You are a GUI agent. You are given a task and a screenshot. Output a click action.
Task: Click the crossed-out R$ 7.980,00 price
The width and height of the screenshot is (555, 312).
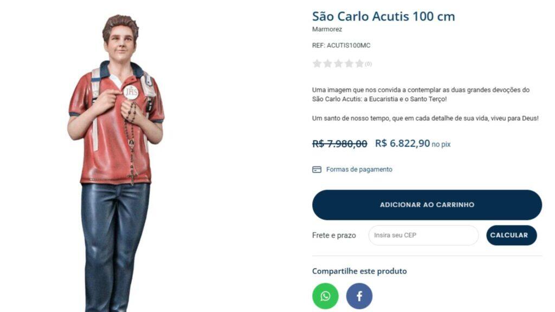[x=339, y=144]
